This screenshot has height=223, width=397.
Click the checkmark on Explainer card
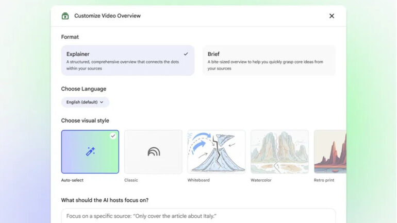186,54
